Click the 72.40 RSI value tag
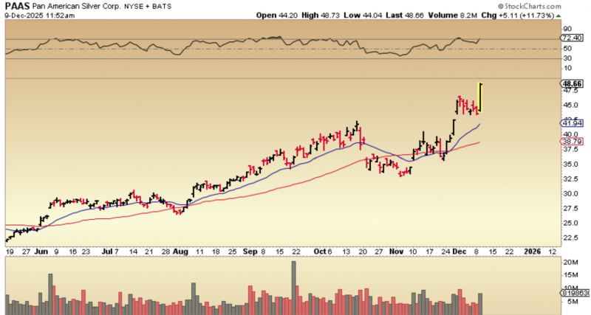The width and height of the screenshot is (591, 315). (x=572, y=37)
